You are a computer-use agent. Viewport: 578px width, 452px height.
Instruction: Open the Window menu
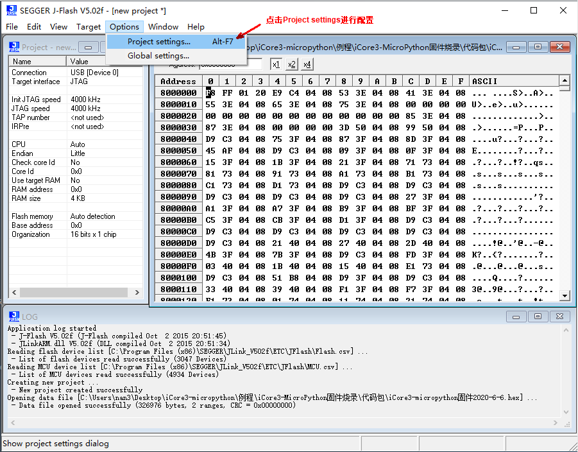tap(163, 26)
